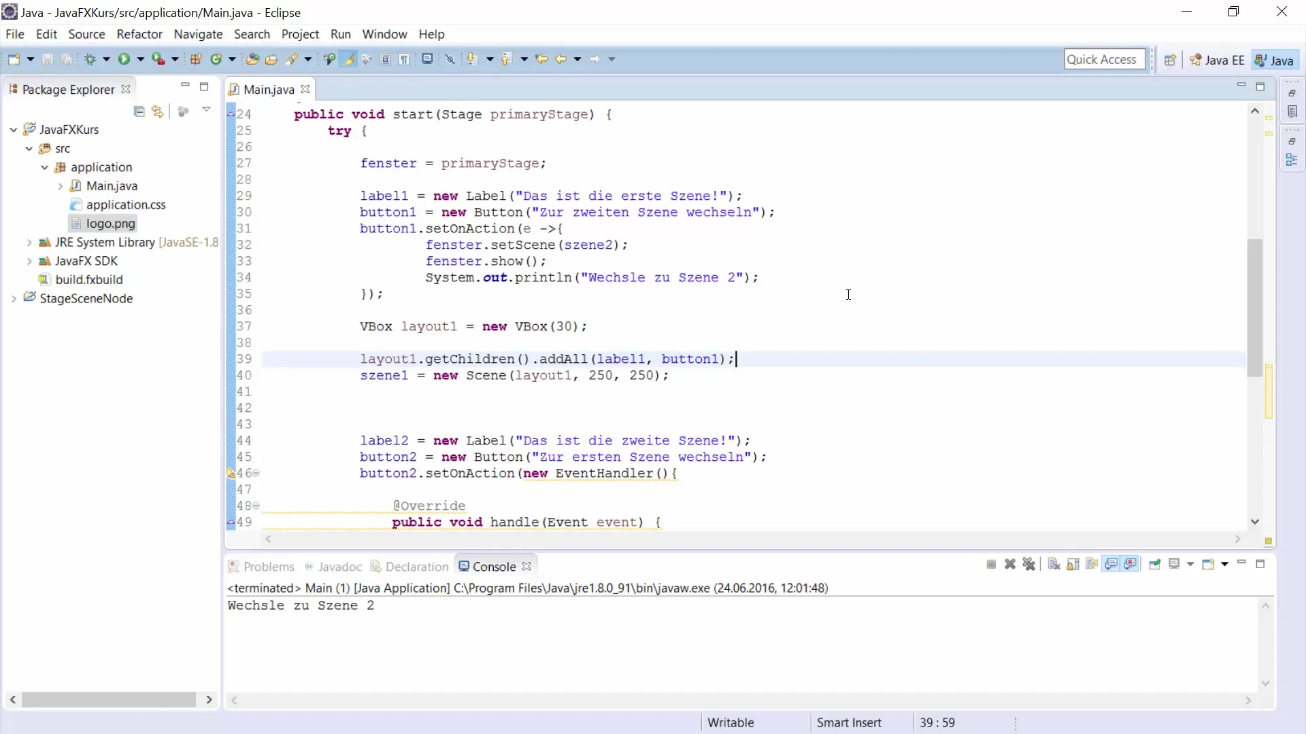1306x734 pixels.
Task: Open dropdown beside New file icon
Action: click(x=31, y=59)
